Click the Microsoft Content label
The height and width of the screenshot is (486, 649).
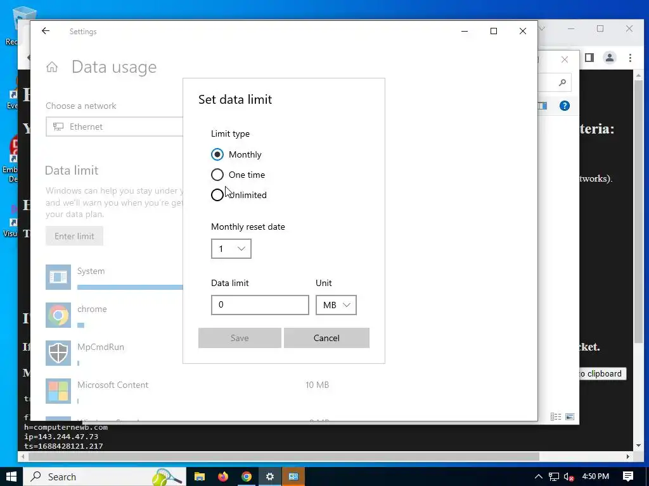pyautogui.click(x=113, y=385)
